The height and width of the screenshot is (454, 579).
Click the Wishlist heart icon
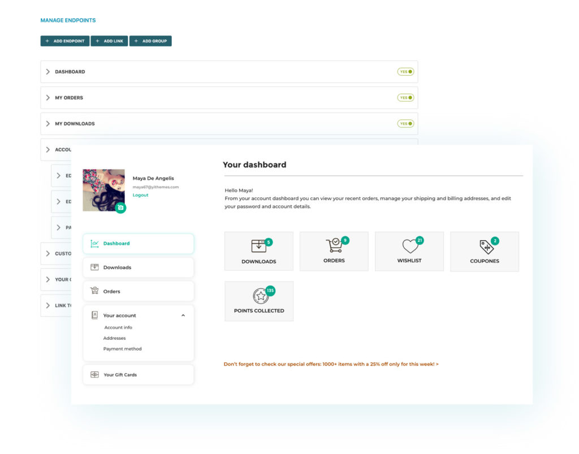[409, 246]
